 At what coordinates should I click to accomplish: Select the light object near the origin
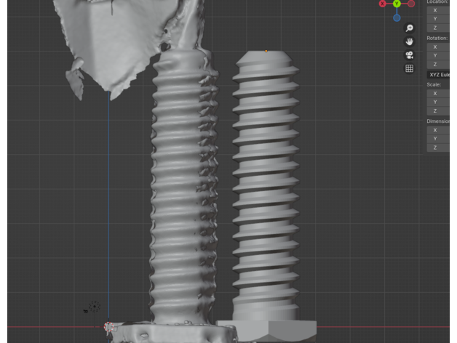(x=93, y=307)
